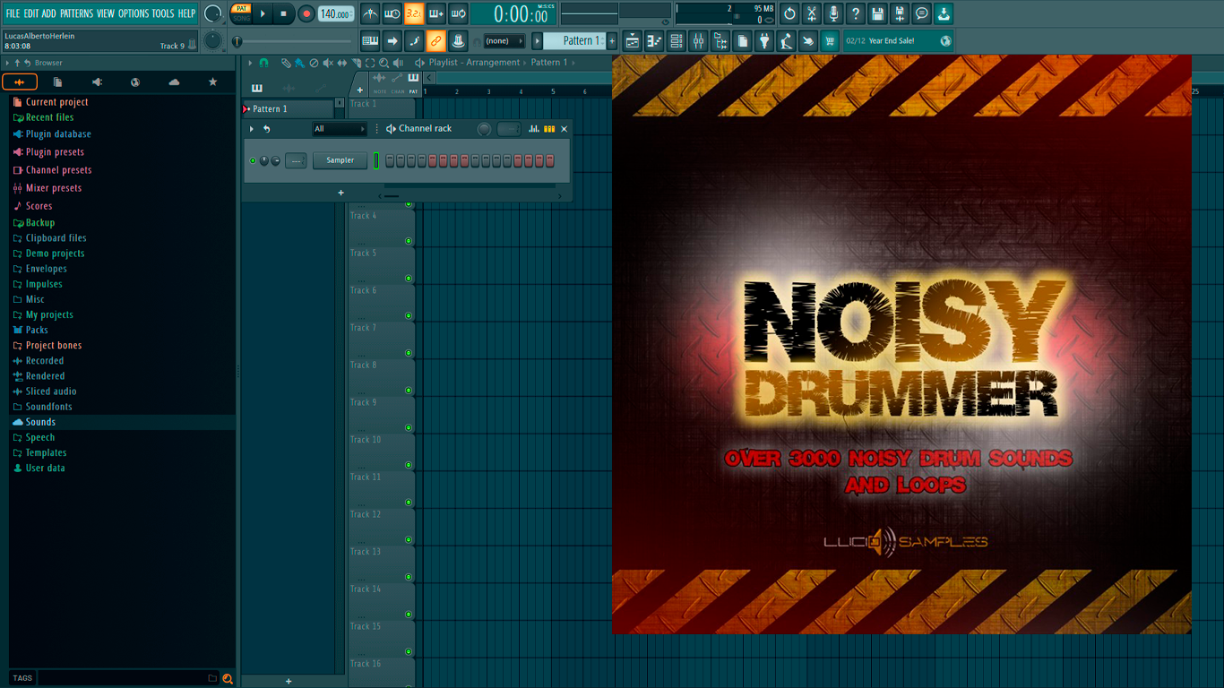Screen dimensions: 1224x688
Task: Adjust the main volume knob
Action: click(212, 13)
